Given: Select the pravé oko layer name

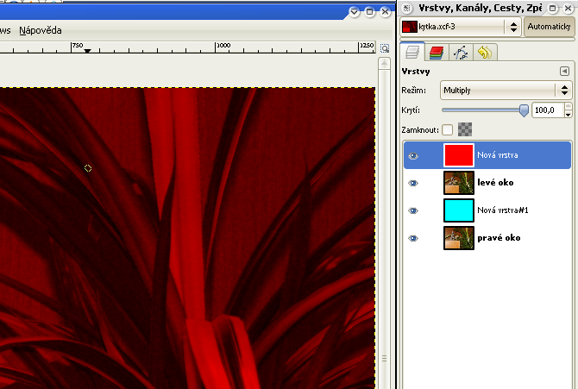Looking at the screenshot, I should point(499,238).
